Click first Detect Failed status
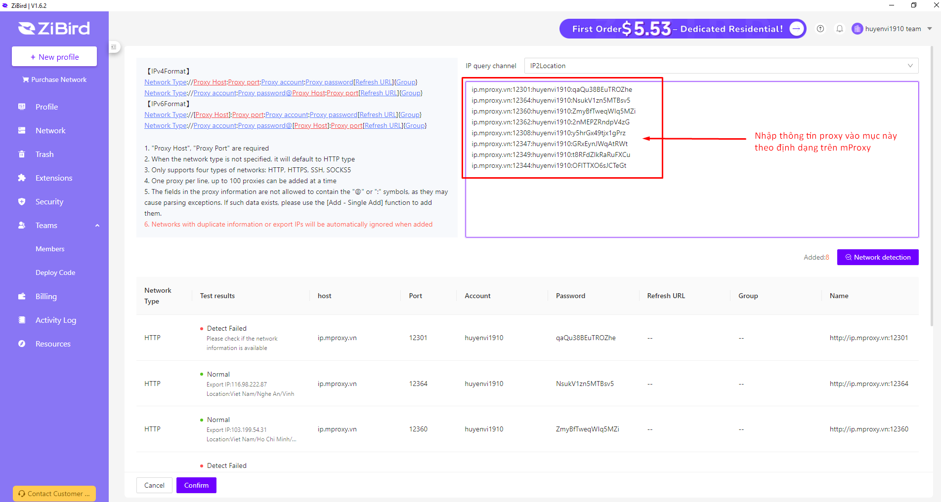Image resolution: width=941 pixels, height=502 pixels. (x=226, y=328)
